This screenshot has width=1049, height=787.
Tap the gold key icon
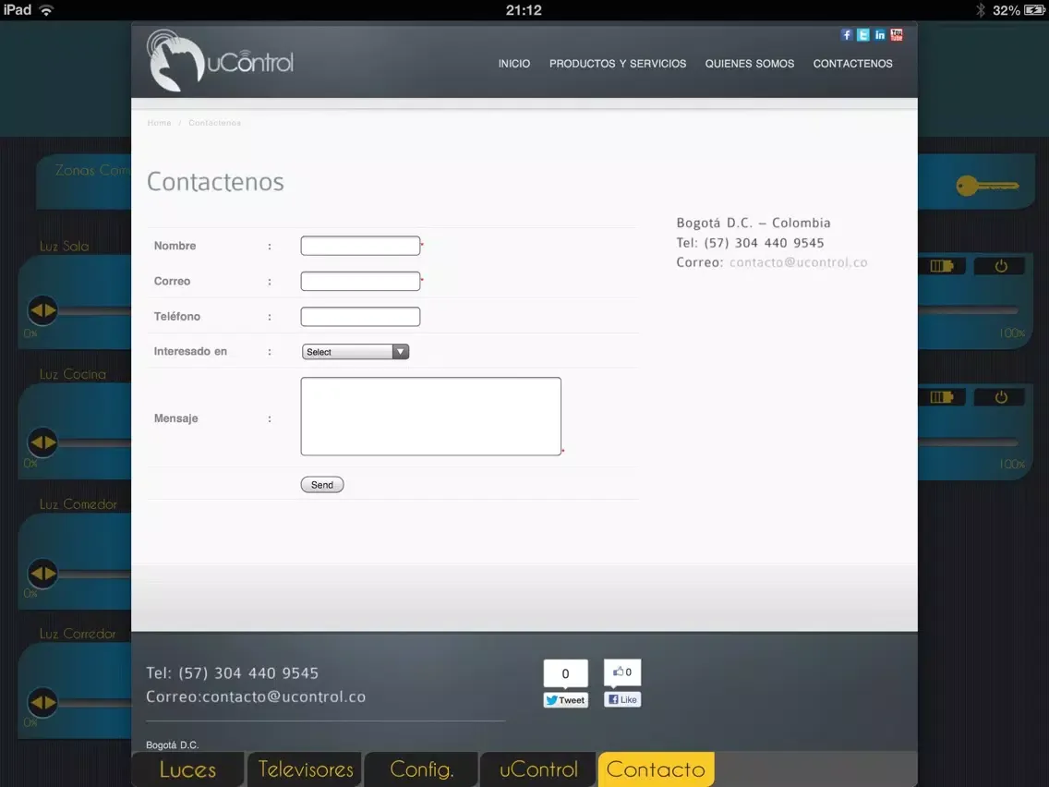986,187
